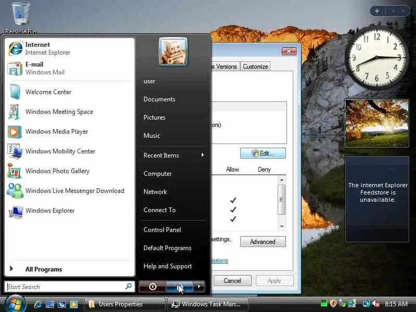This screenshot has height=312, width=416.
Task: Open Internet Explorer from Start menu
Action: [x=70, y=48]
